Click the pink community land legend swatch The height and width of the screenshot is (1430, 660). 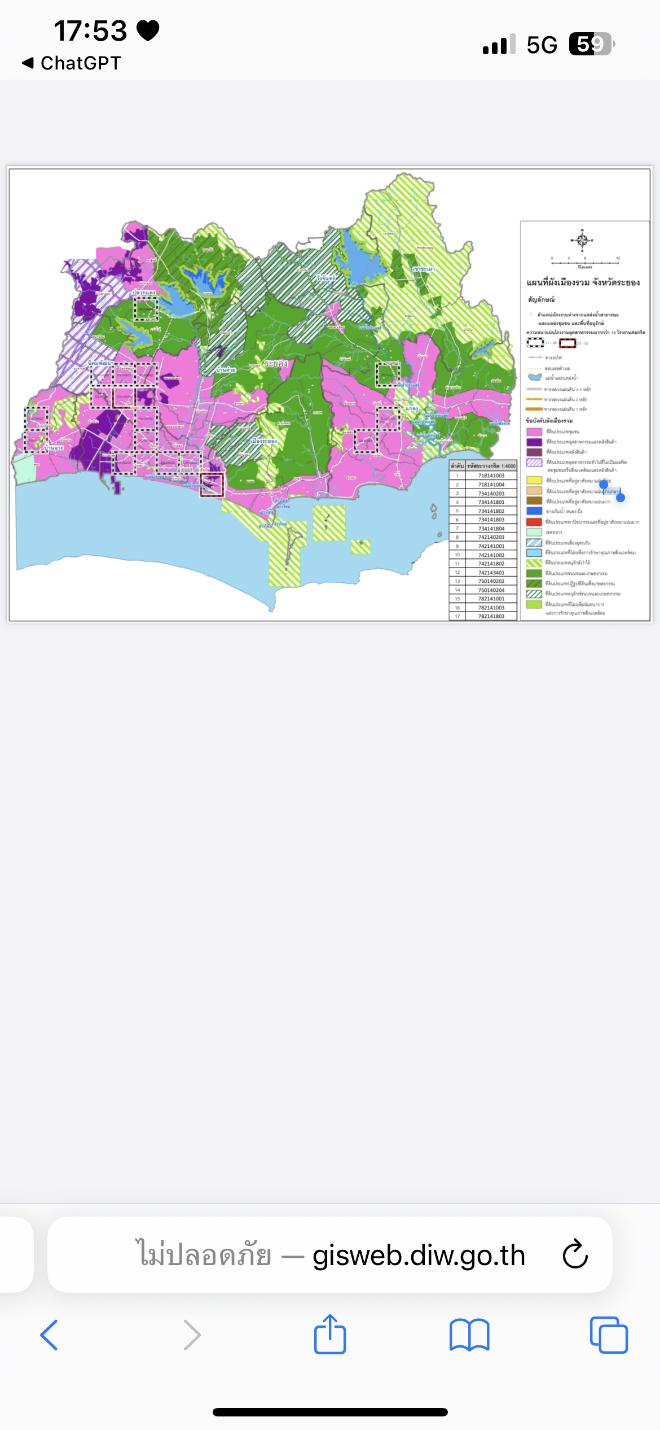[x=534, y=432]
